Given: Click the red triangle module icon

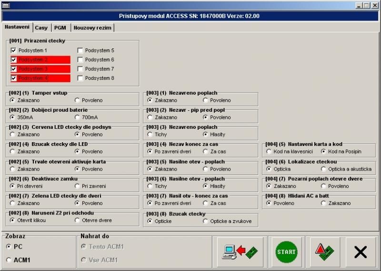Looking at the screenshot, I should click(x=325, y=251).
